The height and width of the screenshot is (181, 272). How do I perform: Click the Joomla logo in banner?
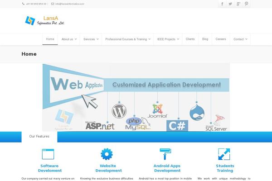coord(157,111)
